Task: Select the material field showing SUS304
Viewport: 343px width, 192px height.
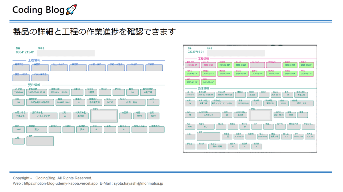Action: click(x=310, y=137)
